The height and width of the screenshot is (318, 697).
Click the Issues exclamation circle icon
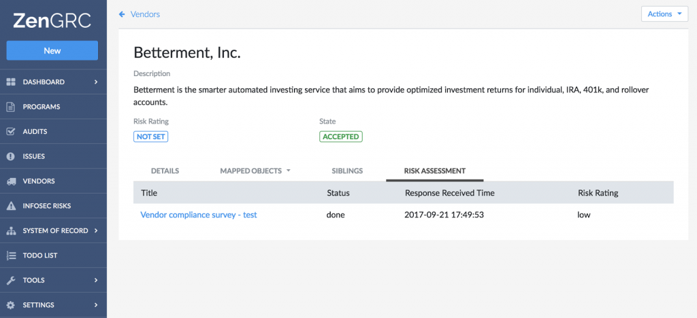11,156
